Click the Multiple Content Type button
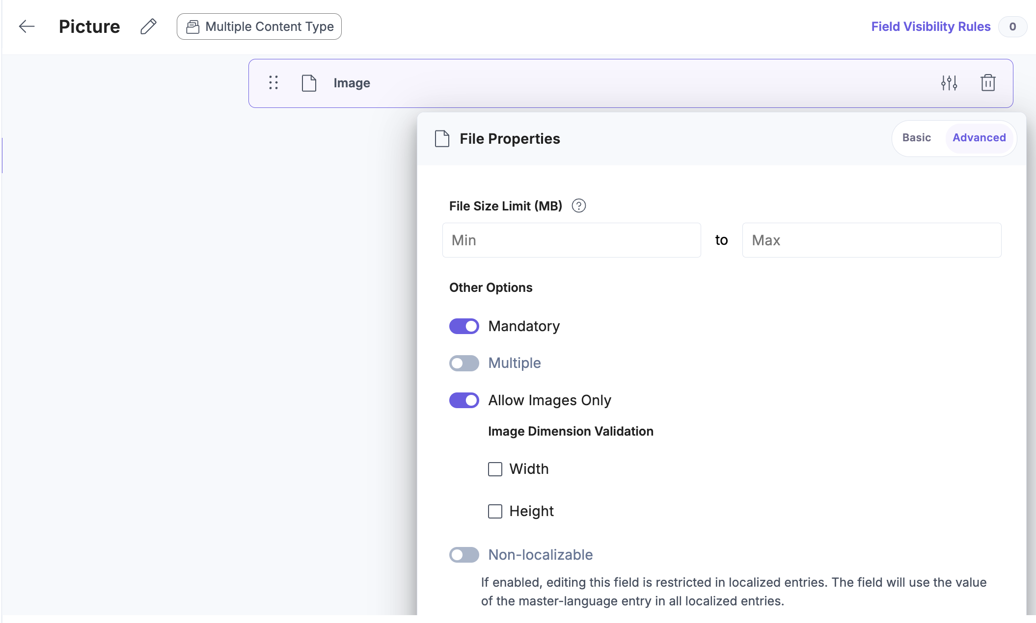 [259, 26]
